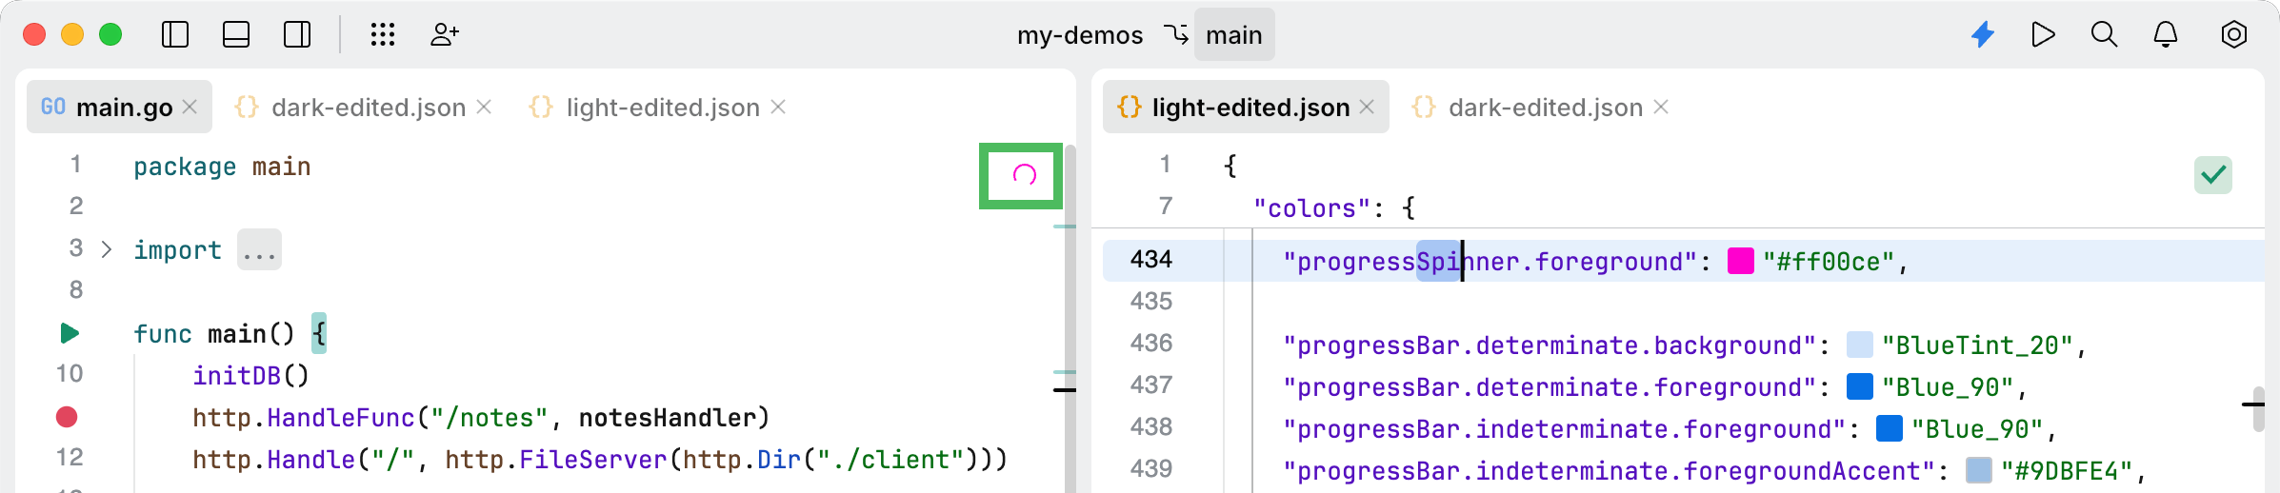Click the Run play icon in toolbar
Image resolution: width=2280 pixels, height=493 pixels.
point(2043,35)
